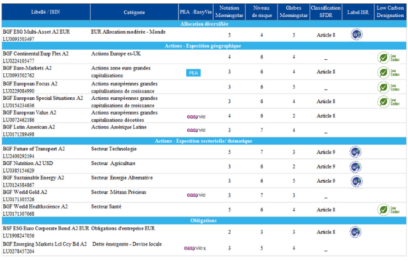Click the Label ISR column header
Image resolution: width=408 pixels, height=261 pixels.
coord(358,12)
